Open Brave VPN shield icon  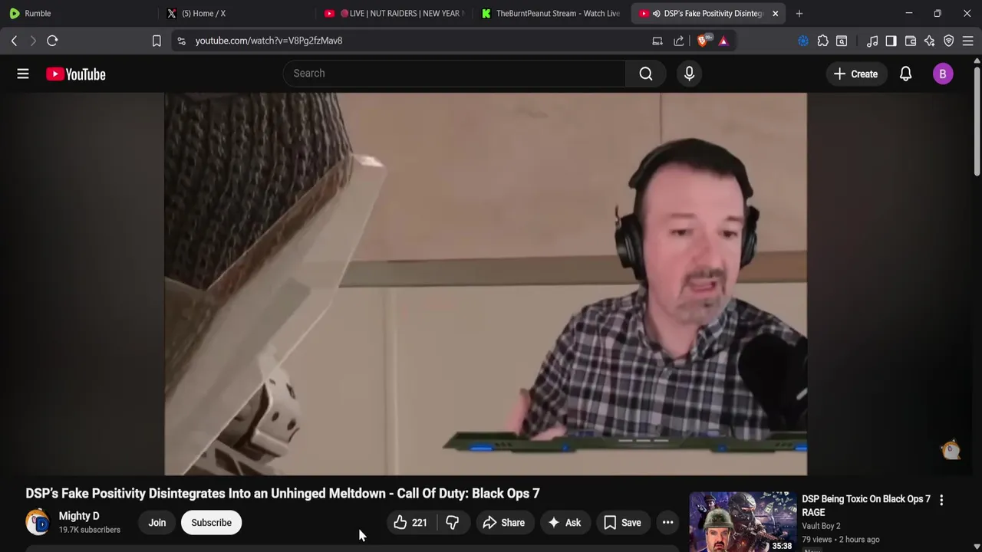coord(949,41)
